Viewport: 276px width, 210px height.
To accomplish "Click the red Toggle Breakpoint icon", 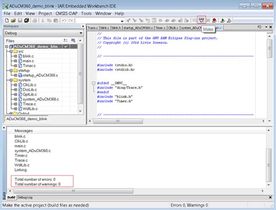I will pyautogui.click(x=214, y=20).
